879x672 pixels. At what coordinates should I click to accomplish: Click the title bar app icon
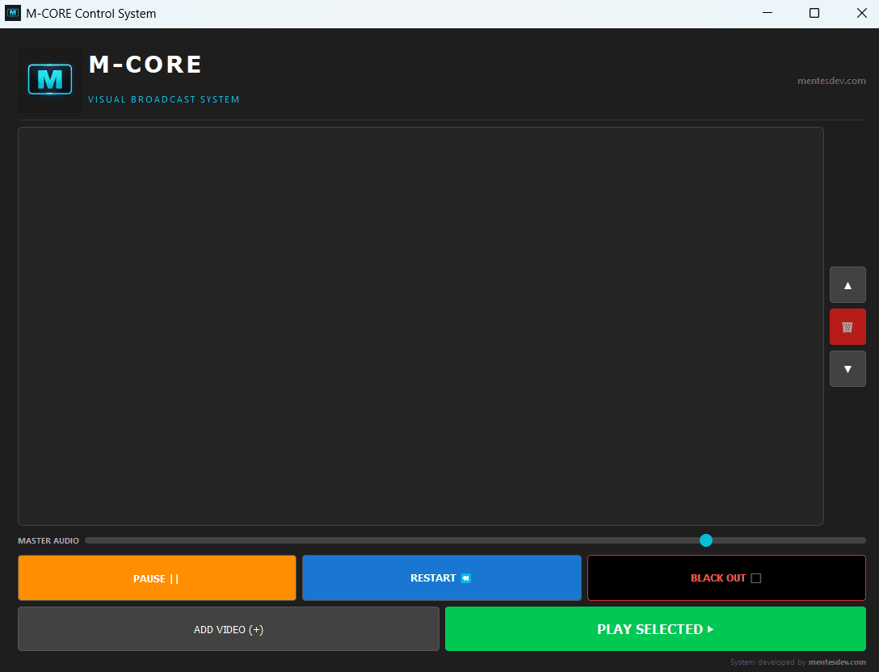12,13
